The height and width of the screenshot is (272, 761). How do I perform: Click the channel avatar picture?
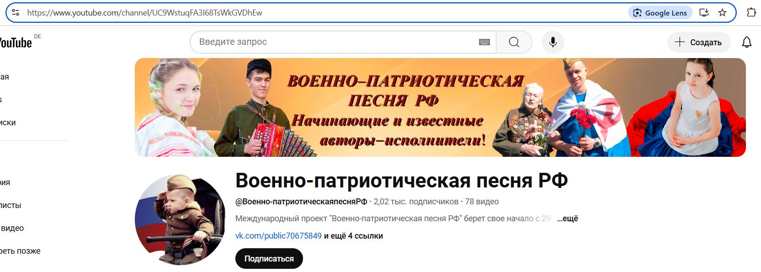point(181,219)
